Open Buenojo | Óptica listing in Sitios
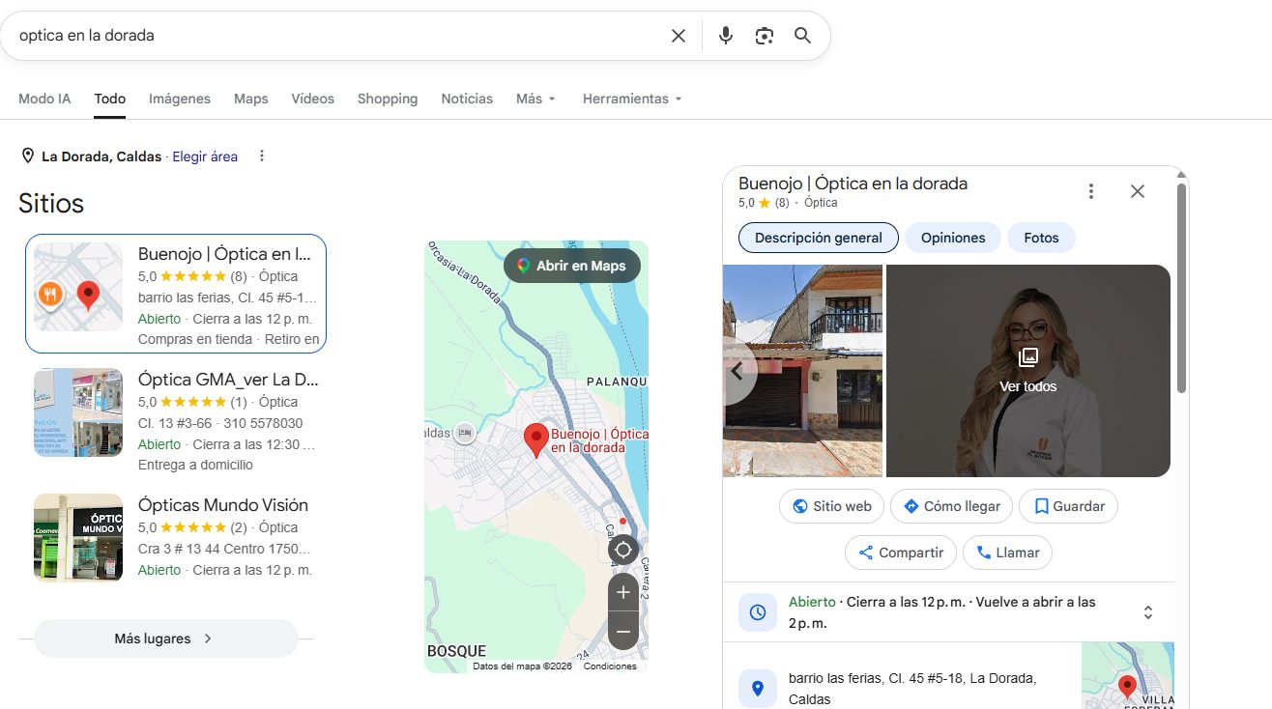 (176, 294)
